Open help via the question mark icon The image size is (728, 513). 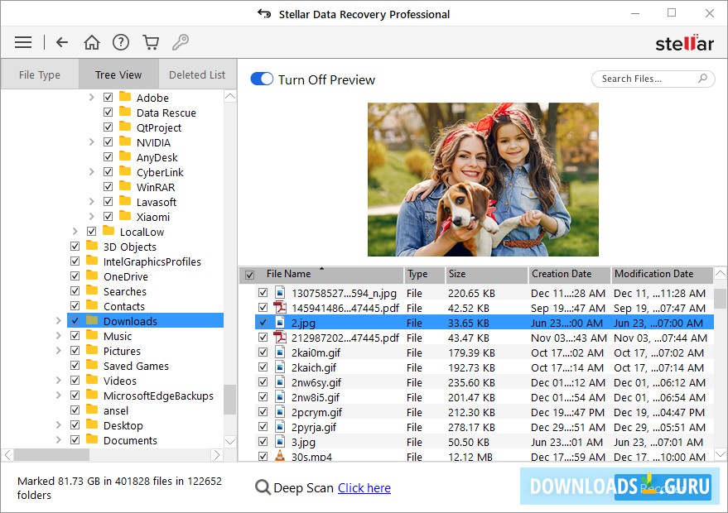tap(121, 41)
